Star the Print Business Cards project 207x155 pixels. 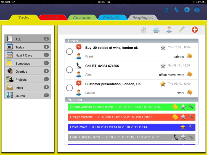(x=183, y=137)
